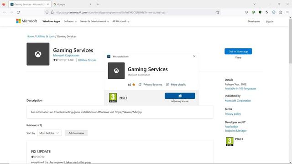Click the Xbox tile in Microsoft Store popup
Image resolution: width=292 pixels, height=164 pixels.
116,71
